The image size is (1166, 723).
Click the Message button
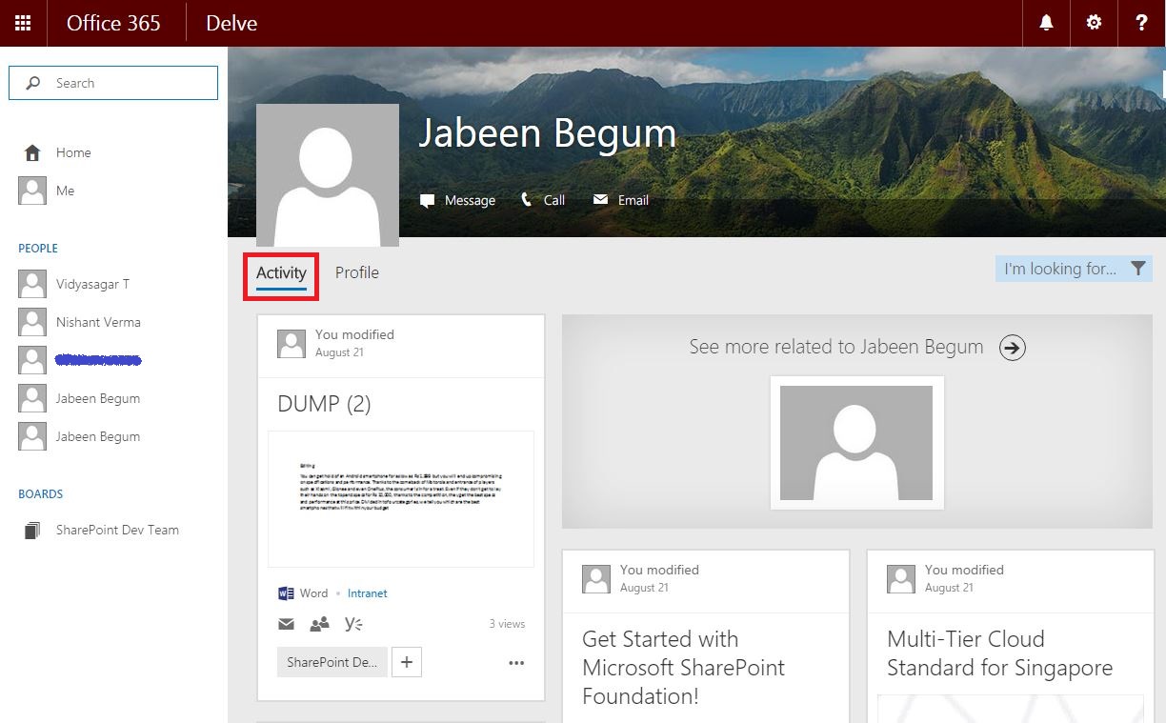(x=458, y=200)
